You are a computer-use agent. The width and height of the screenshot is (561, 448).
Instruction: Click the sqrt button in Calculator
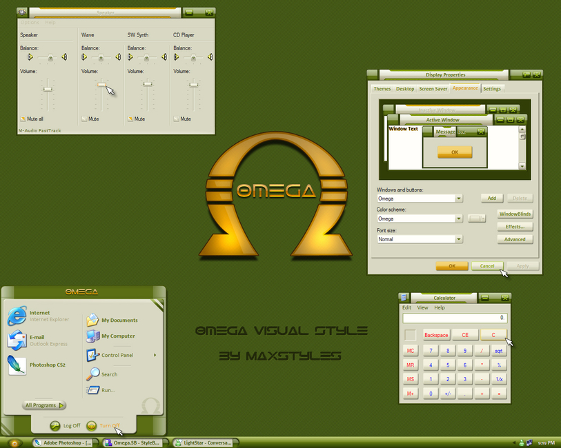coord(499,351)
